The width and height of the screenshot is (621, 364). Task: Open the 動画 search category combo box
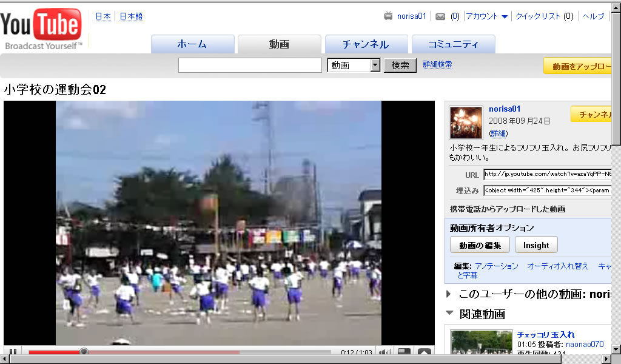click(354, 65)
